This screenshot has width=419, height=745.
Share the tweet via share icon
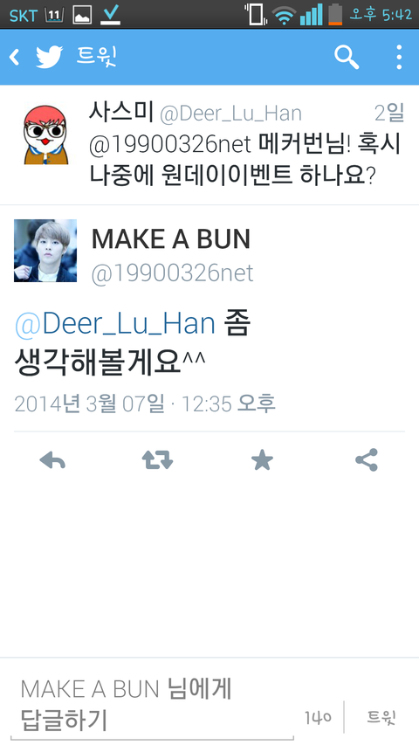pyautogui.click(x=367, y=460)
